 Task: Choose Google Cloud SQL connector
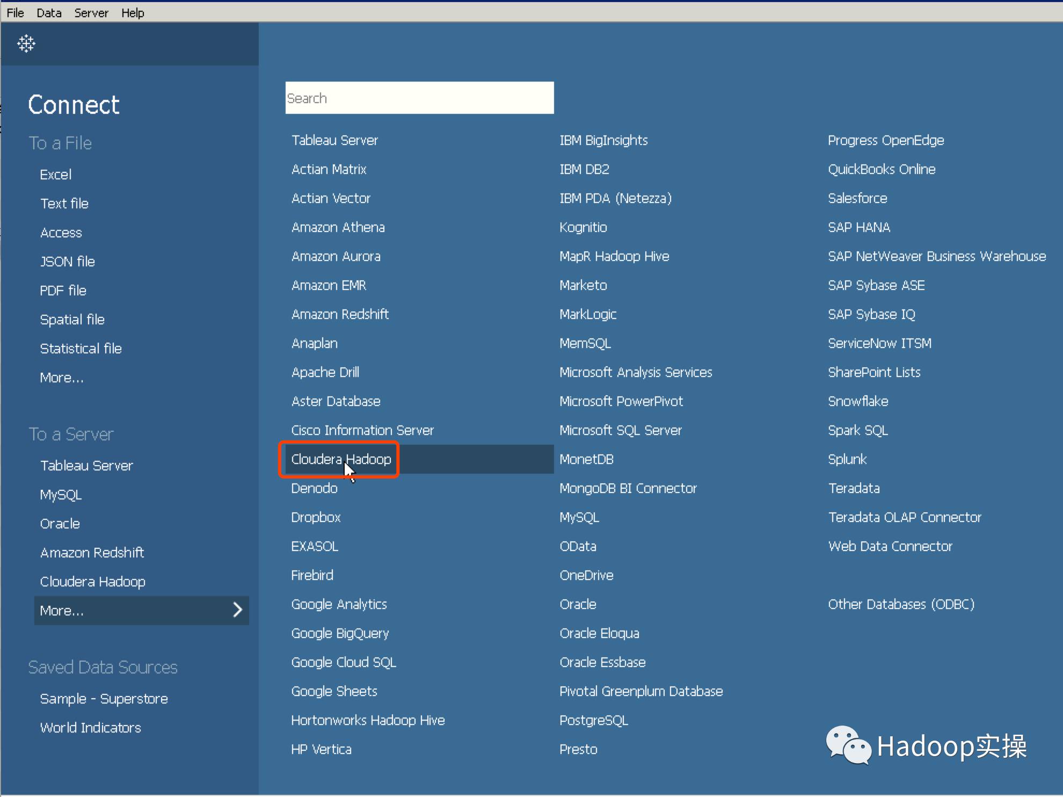click(344, 662)
